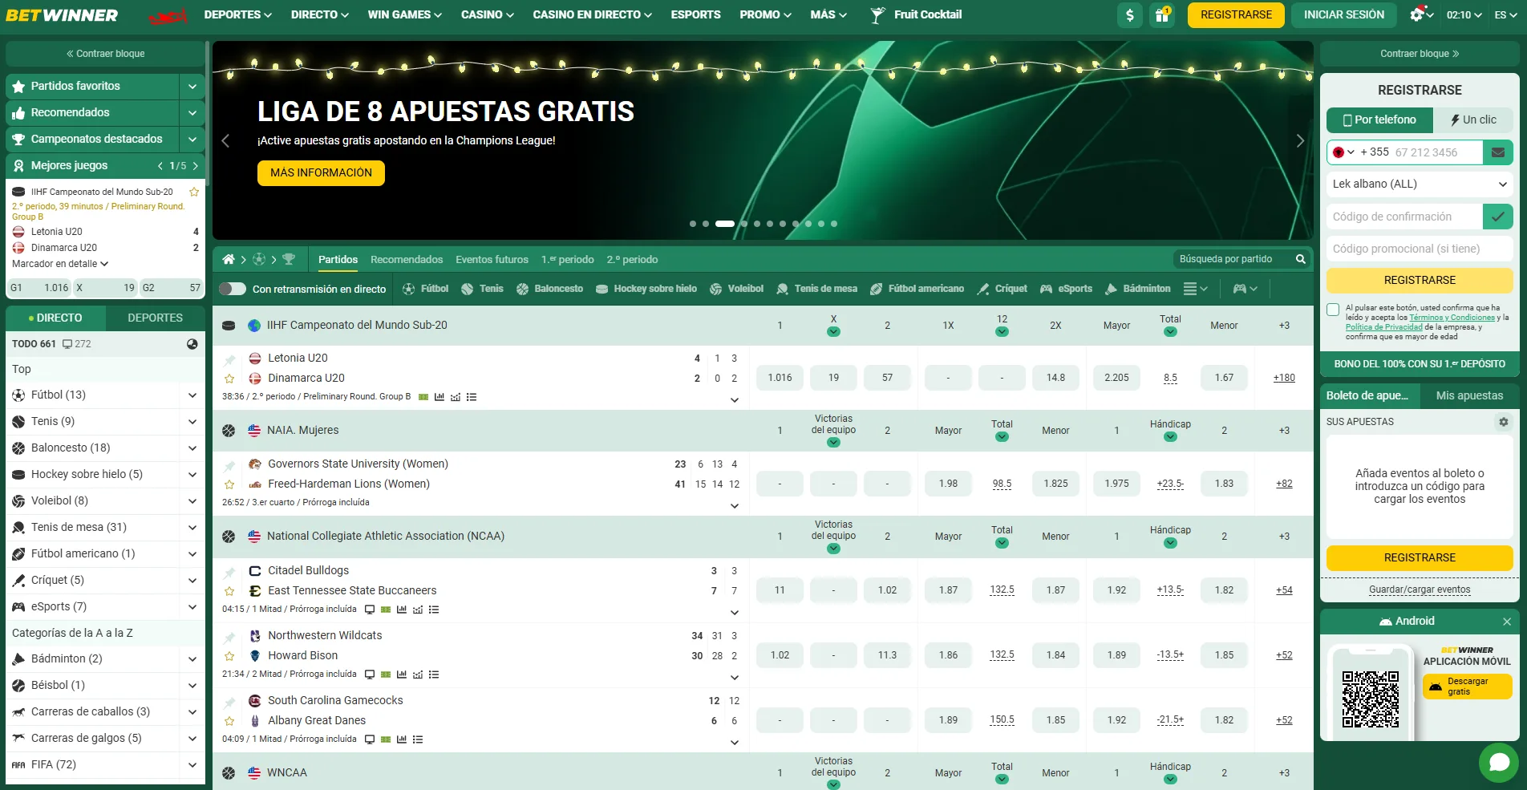
Task: Select the first banner carousel dot
Action: tap(693, 224)
